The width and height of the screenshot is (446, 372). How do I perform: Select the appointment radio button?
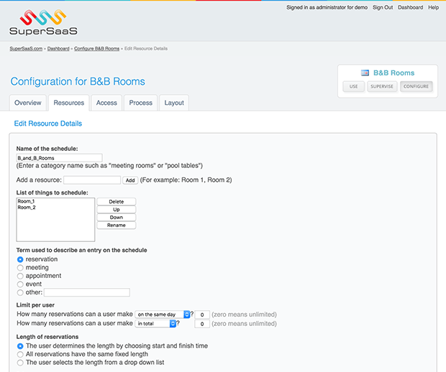point(20,276)
